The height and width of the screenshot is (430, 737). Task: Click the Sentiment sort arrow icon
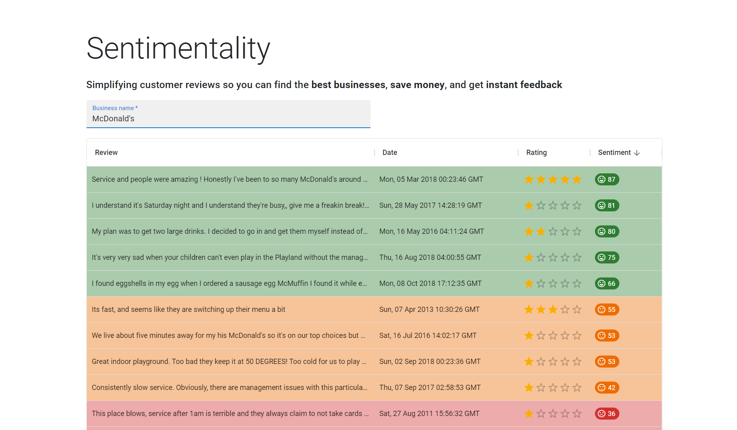[637, 153]
